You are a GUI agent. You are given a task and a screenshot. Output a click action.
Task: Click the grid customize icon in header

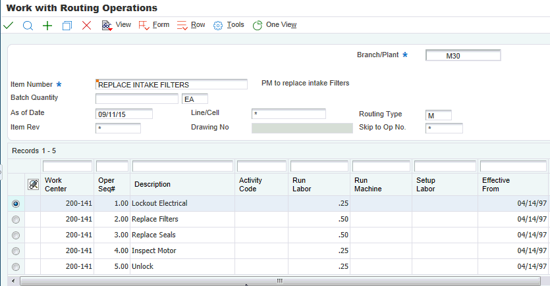click(33, 184)
